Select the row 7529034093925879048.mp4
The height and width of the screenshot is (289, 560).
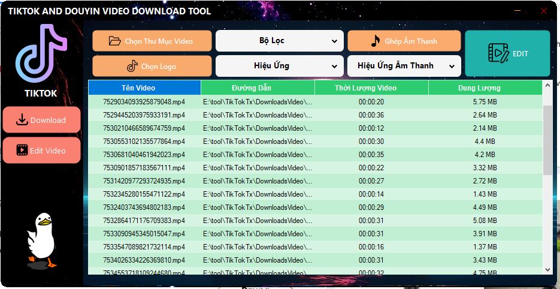[144, 102]
